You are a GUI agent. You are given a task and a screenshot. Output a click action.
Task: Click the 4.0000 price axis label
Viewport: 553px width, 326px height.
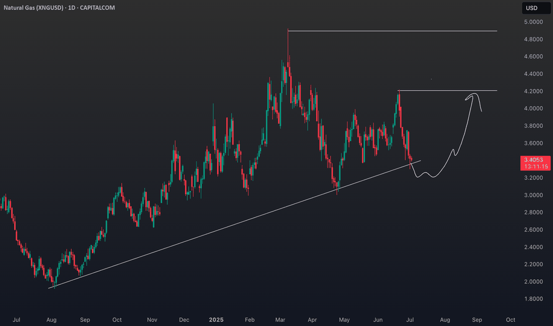533,108
